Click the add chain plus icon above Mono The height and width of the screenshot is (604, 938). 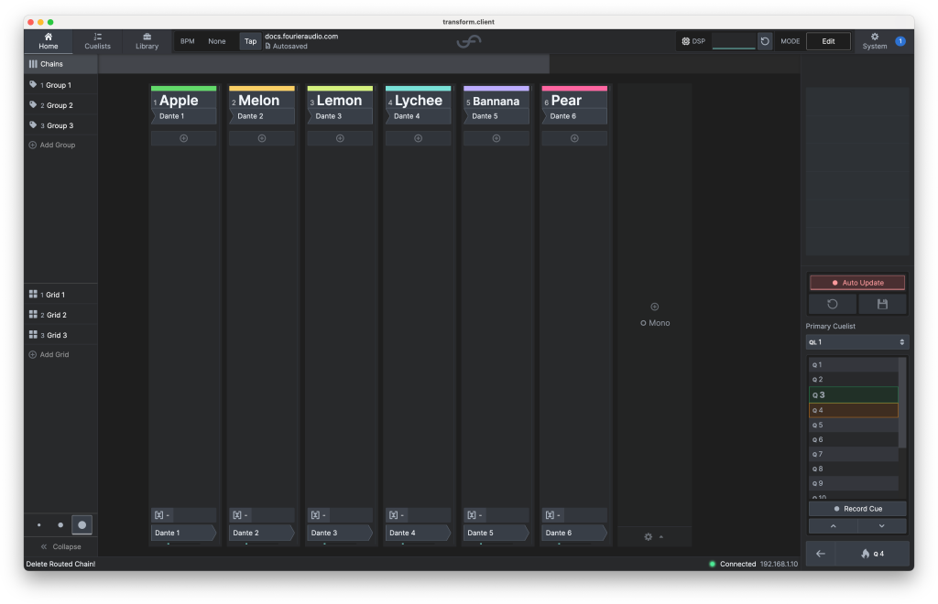(654, 307)
